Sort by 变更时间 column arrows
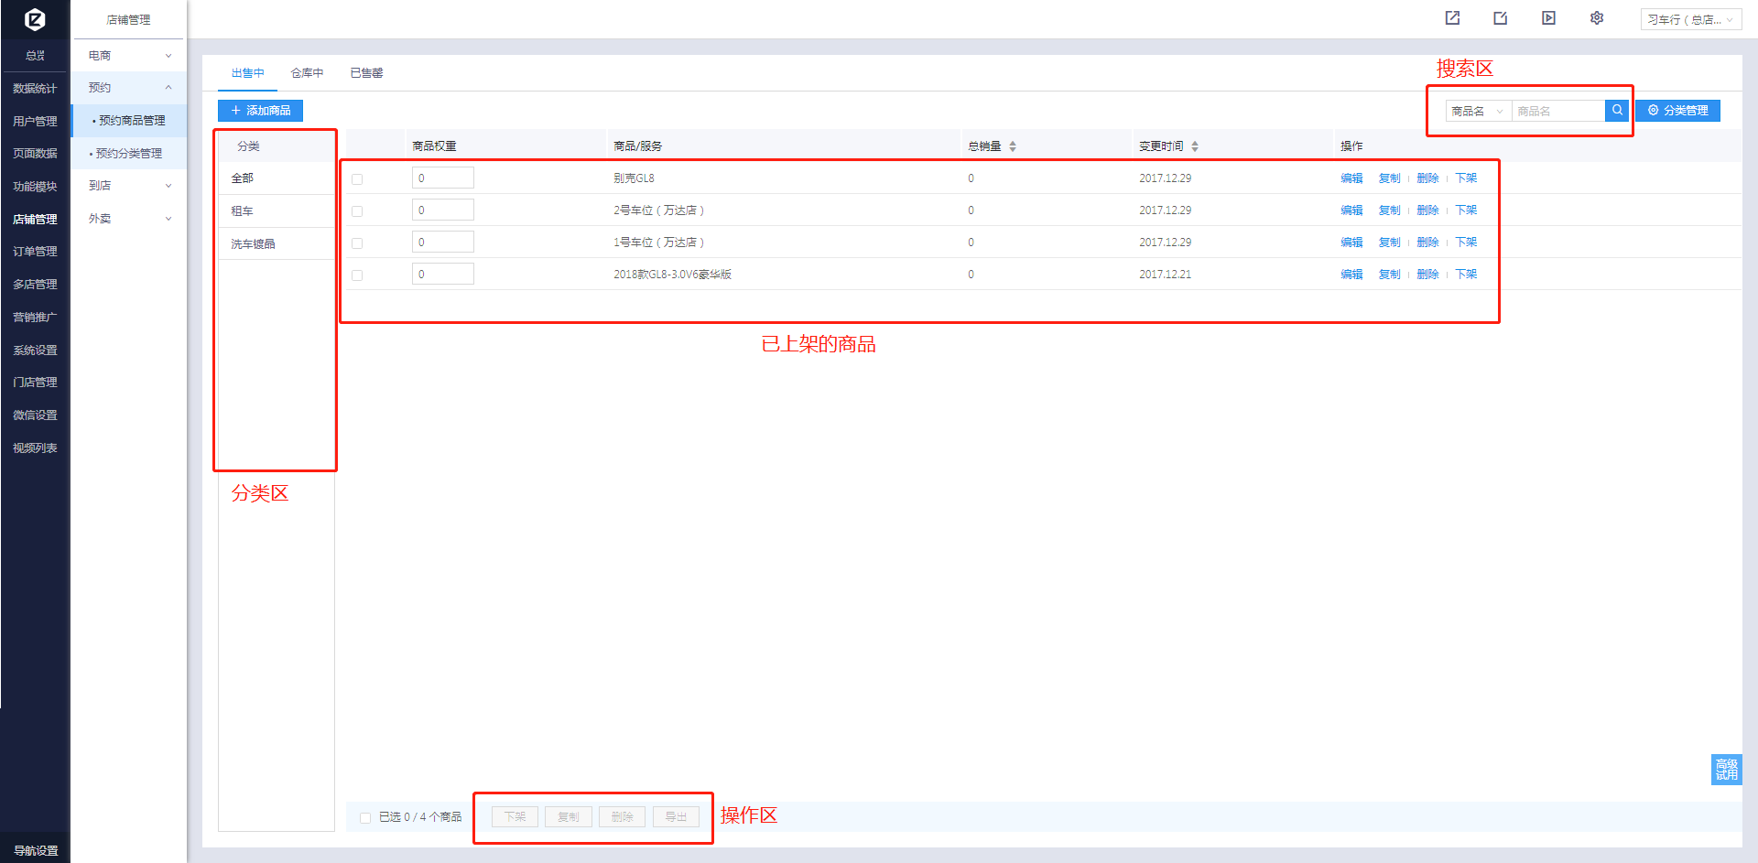 point(1195,146)
